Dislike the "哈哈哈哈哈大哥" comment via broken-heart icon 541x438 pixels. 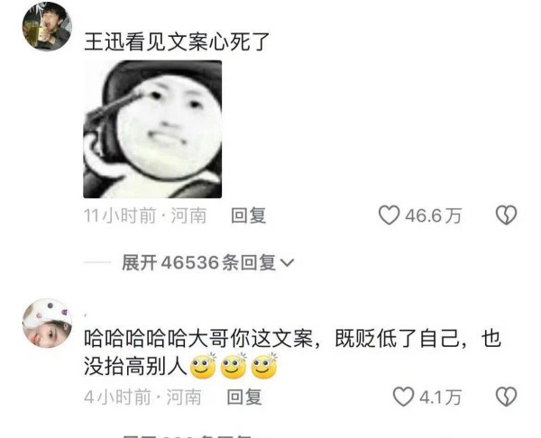point(506,397)
